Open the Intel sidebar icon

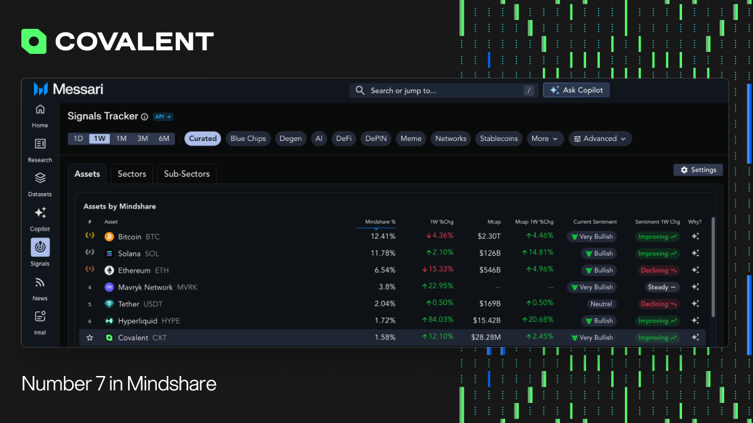pos(40,316)
